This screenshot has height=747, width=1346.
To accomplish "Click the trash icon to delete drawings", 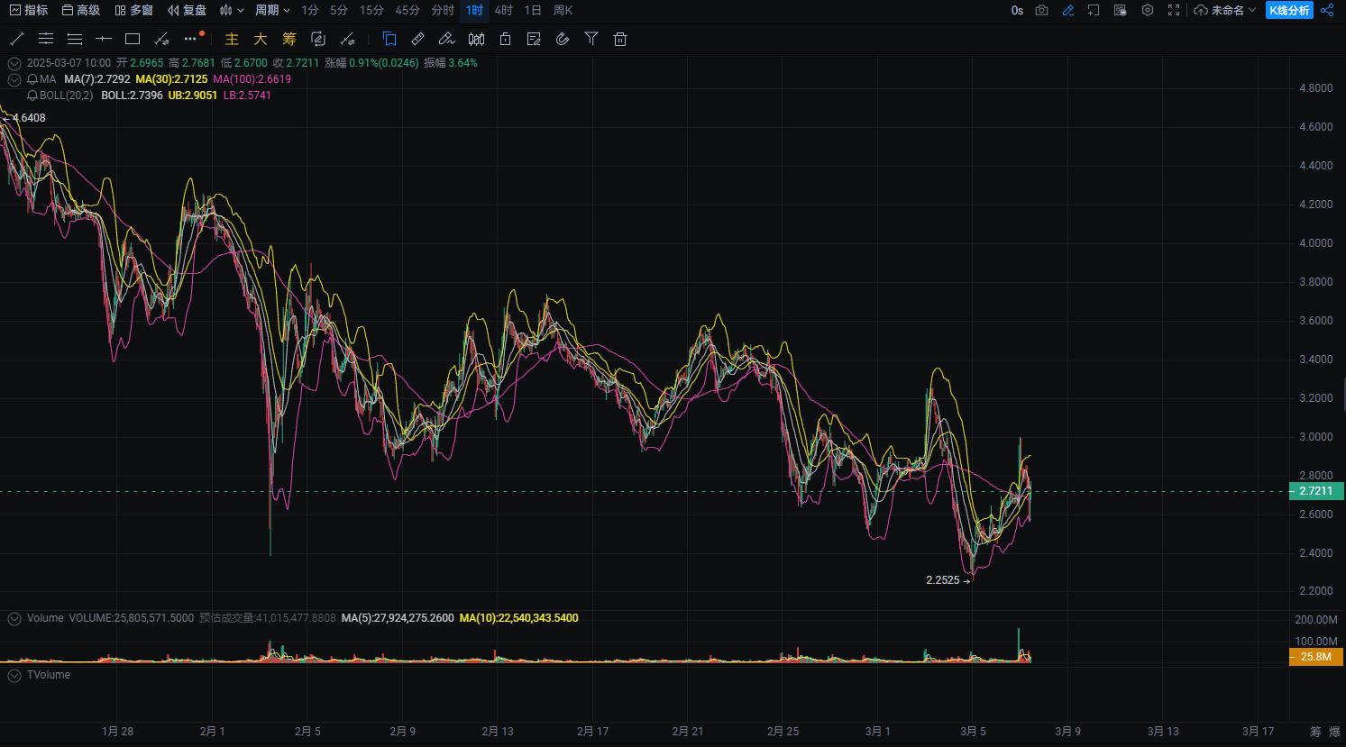I will click(620, 39).
